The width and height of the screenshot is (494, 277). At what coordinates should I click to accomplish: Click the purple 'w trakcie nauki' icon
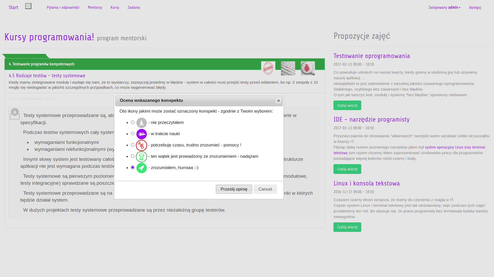click(142, 134)
